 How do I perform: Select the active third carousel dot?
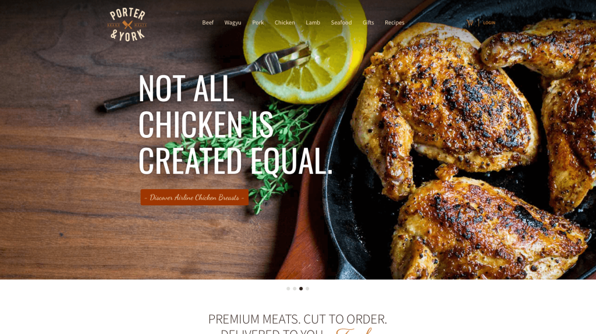click(301, 289)
